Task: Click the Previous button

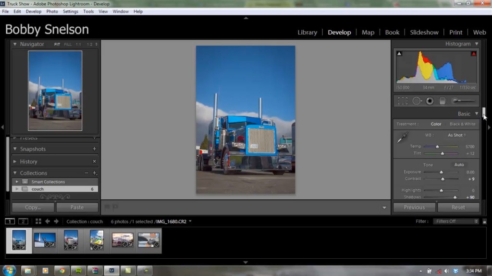Action: point(414,207)
